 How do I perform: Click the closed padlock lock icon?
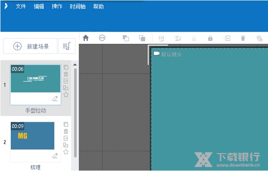click(x=210, y=38)
